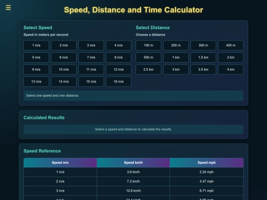Select 11 m/s speed
Screen dimensions: 267x200
point(91,70)
